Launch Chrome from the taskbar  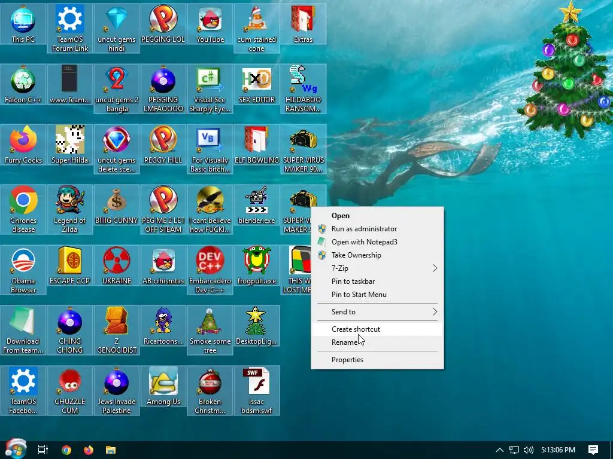(66, 450)
